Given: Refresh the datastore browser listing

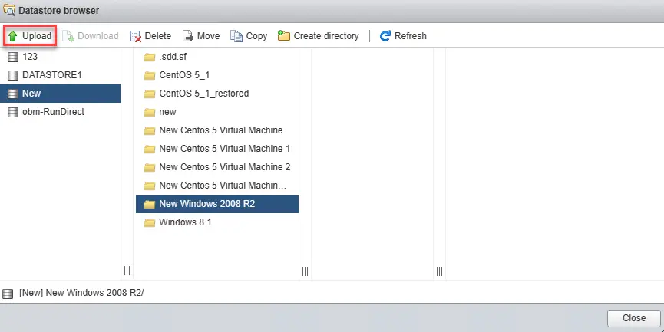Looking at the screenshot, I should (x=403, y=36).
